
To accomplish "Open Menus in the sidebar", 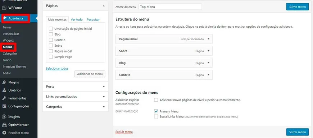I will (x=8, y=47).
